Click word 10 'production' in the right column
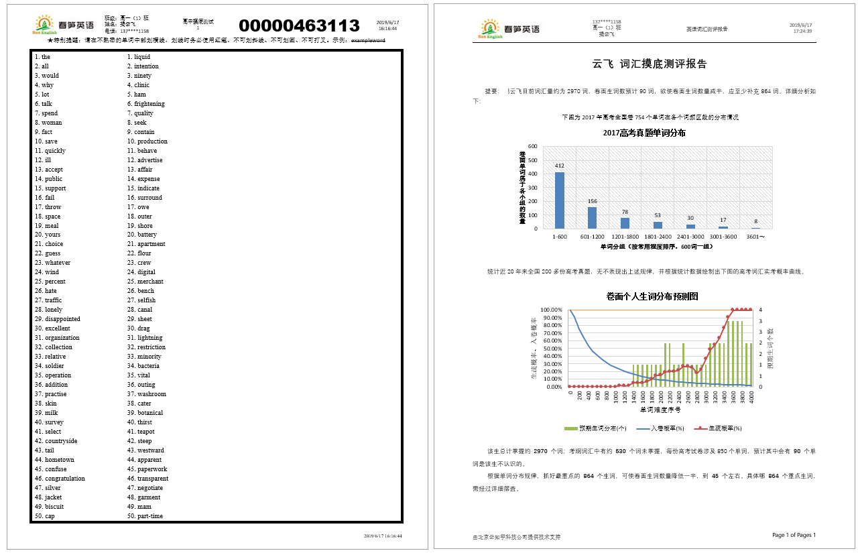This screenshot has height=553, width=858. [147, 141]
